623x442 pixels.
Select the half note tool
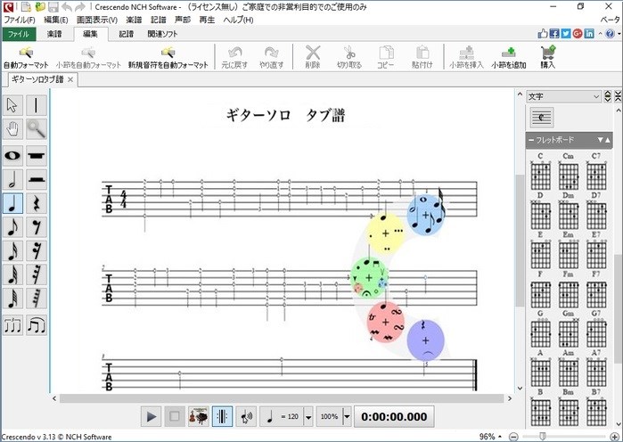12,179
